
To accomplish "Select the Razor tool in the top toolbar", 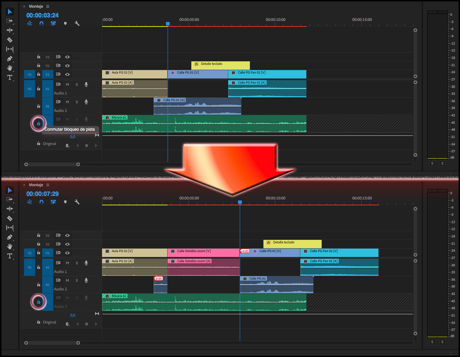I will pos(10,40).
